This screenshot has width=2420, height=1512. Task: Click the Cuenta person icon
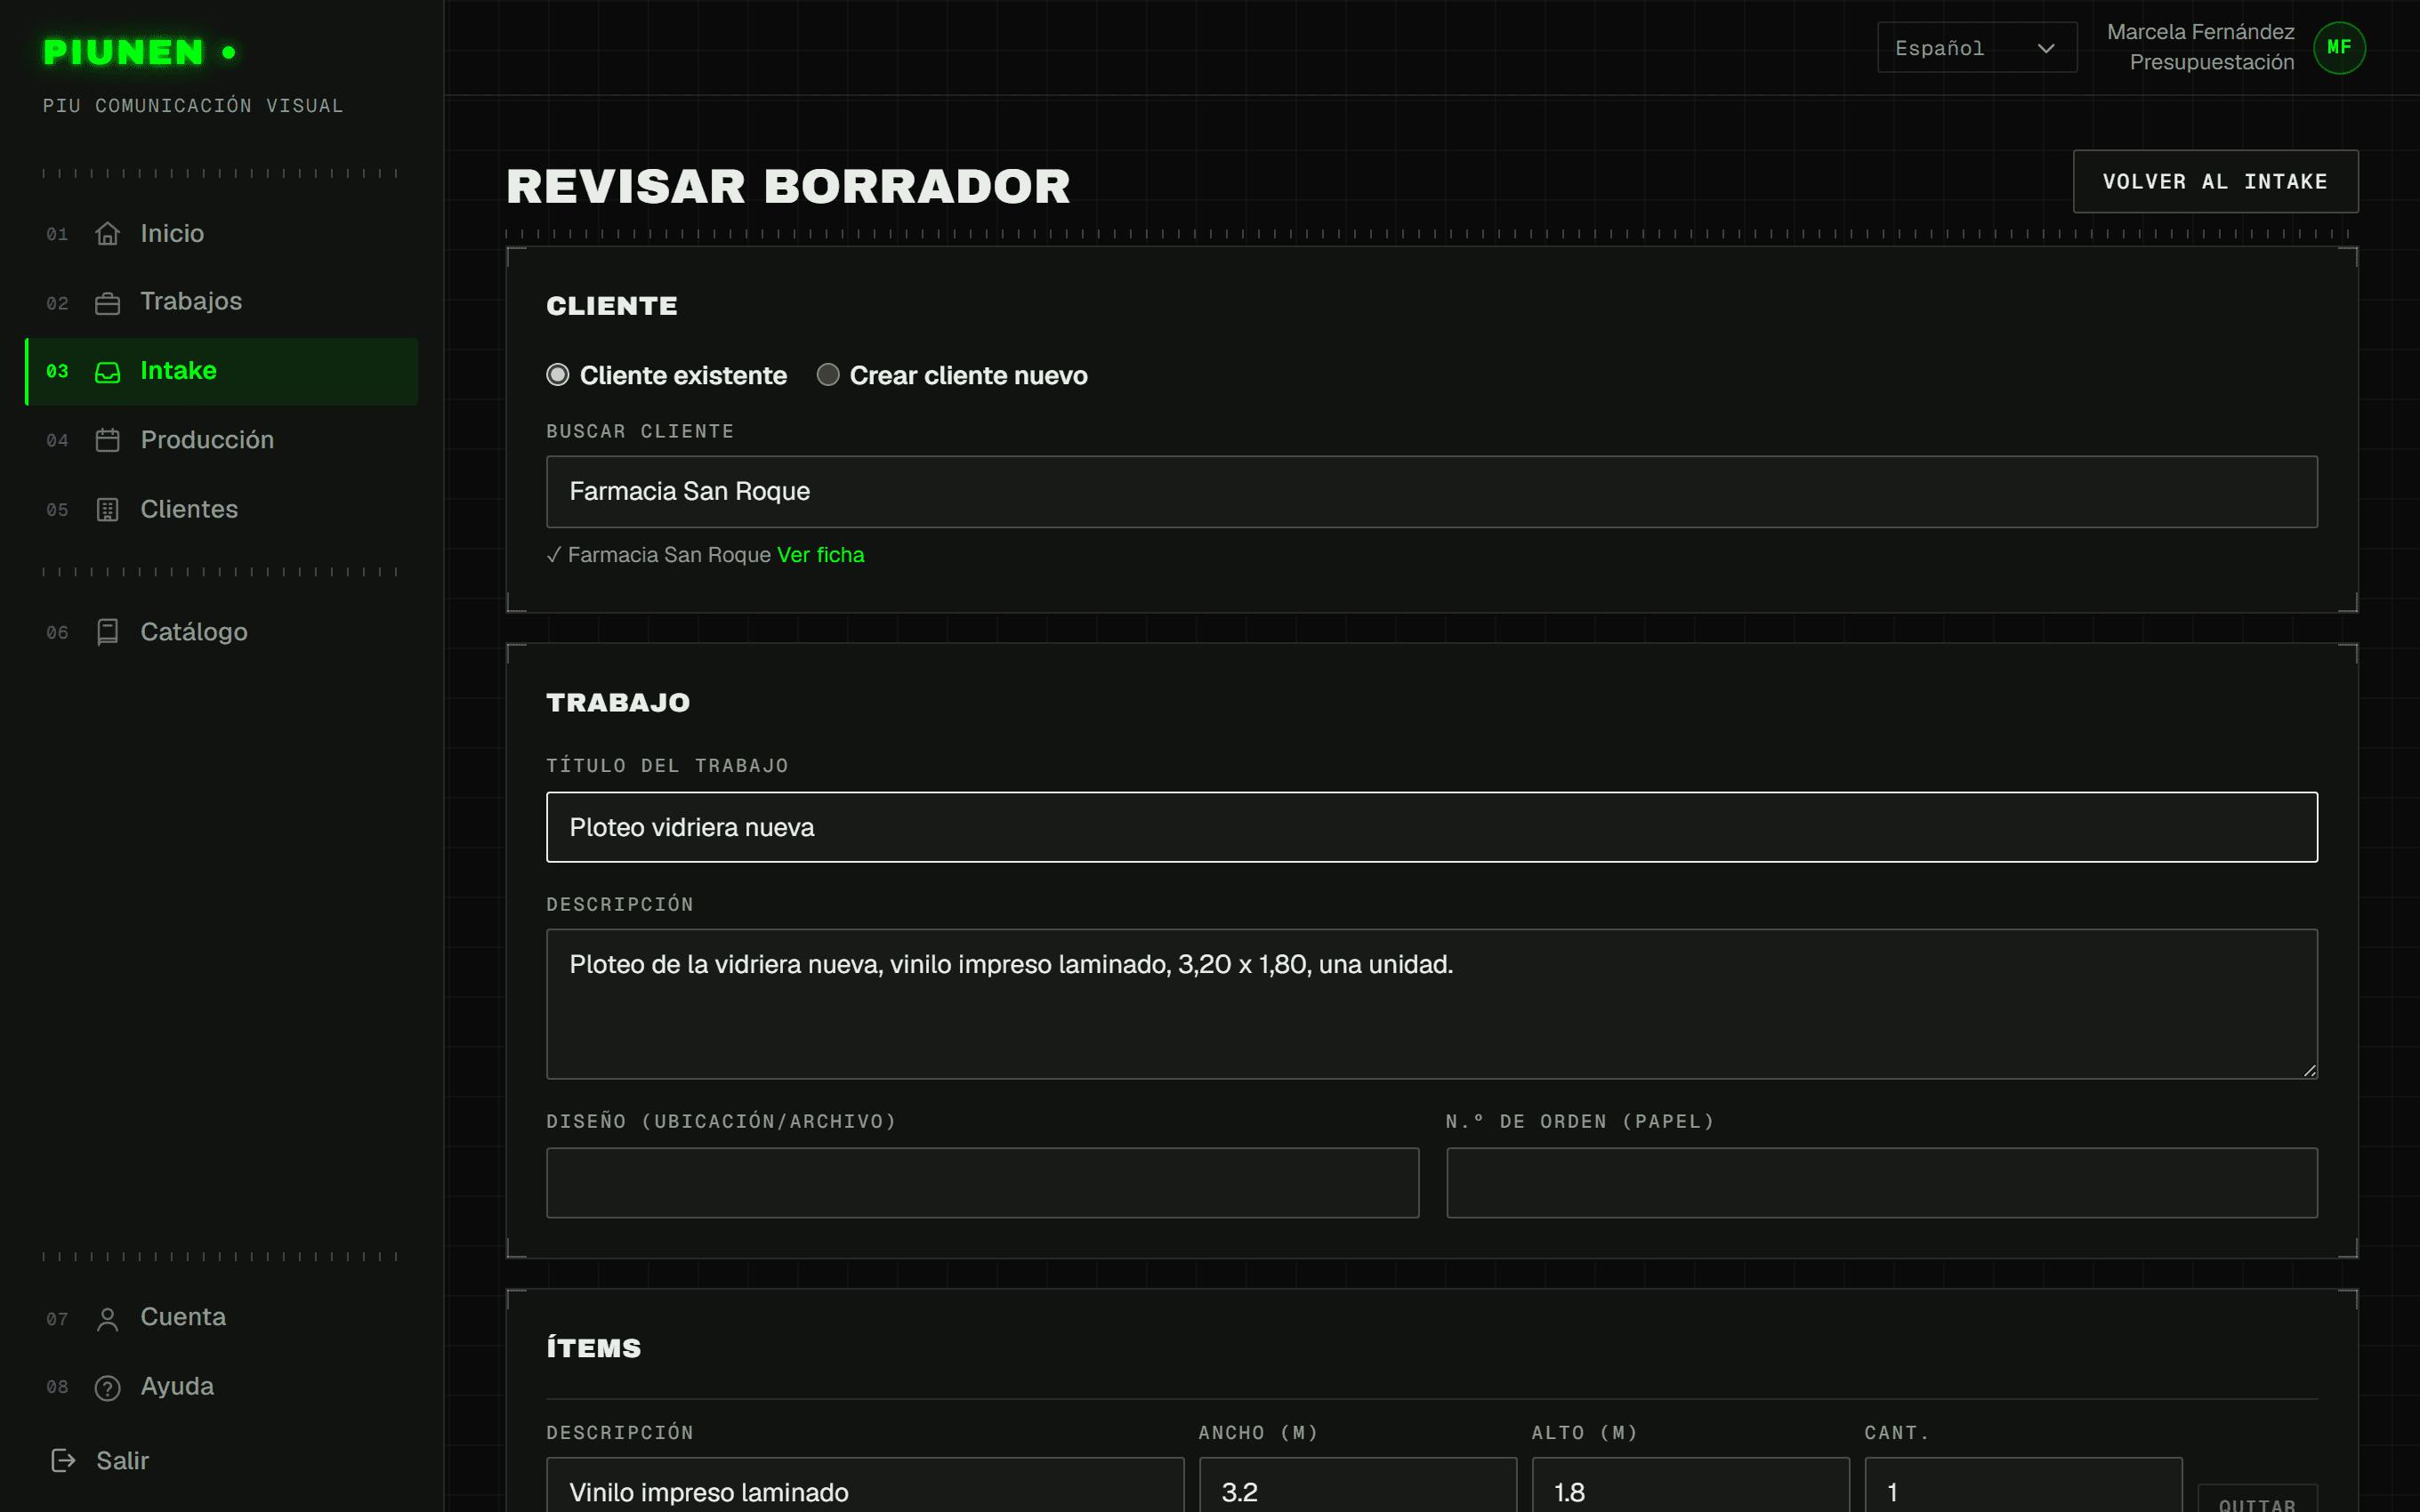(107, 1319)
